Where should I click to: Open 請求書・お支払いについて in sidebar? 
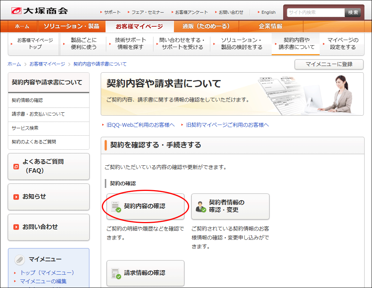click(x=38, y=114)
